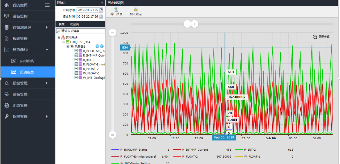Click the 显示全部 zoom-out icon
This screenshot has width=340, height=164.
[x=315, y=37]
